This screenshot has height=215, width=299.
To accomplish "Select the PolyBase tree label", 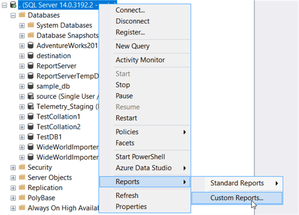I will tap(41, 198).
